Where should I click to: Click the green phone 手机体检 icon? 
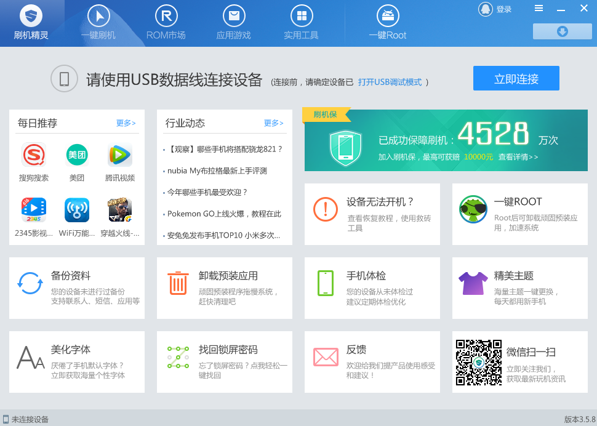click(326, 283)
